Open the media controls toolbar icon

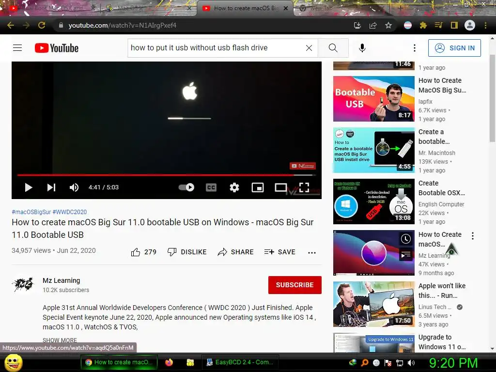[x=439, y=25]
